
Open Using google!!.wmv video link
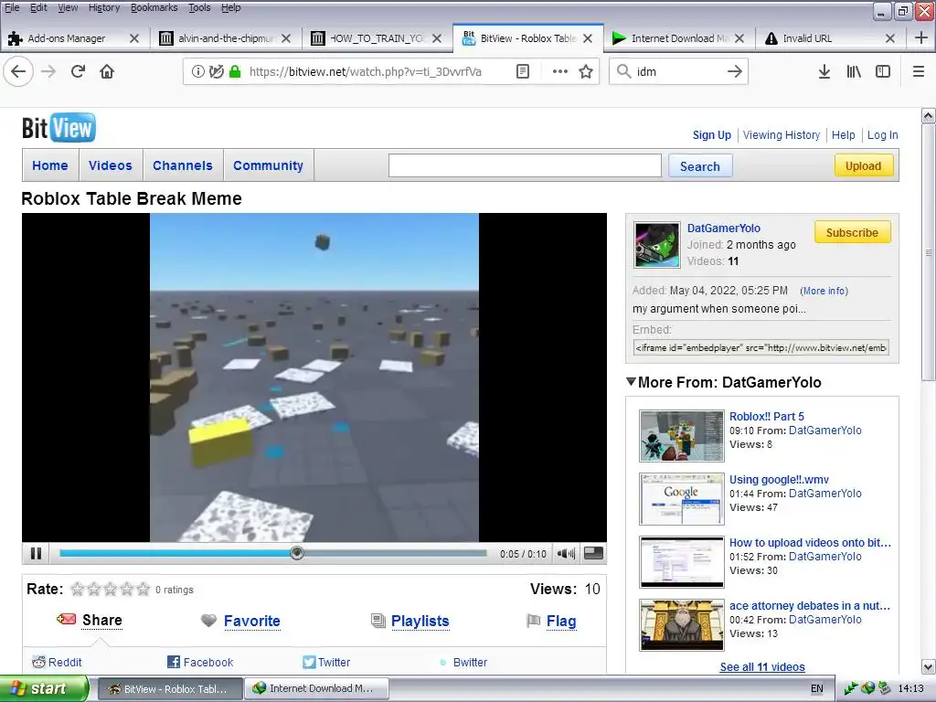pyautogui.click(x=779, y=479)
